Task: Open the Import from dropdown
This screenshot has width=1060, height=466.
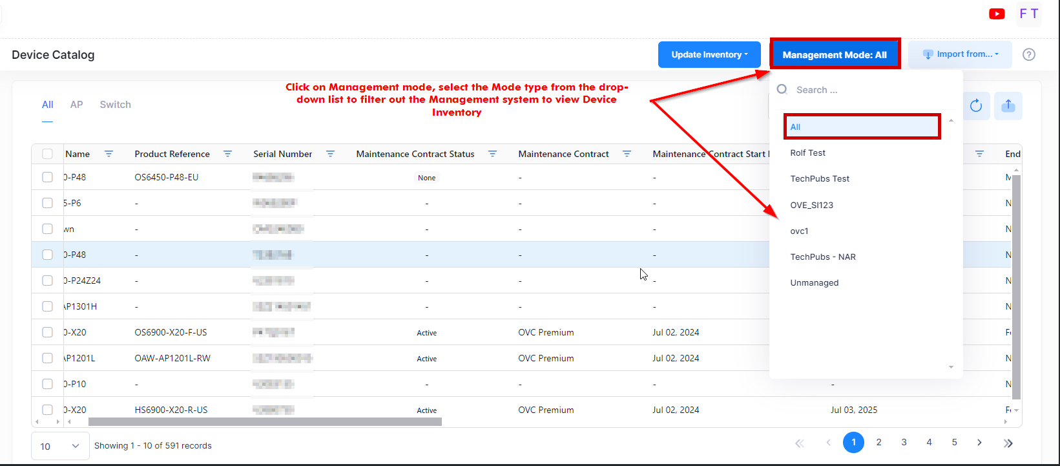Action: pyautogui.click(x=960, y=54)
